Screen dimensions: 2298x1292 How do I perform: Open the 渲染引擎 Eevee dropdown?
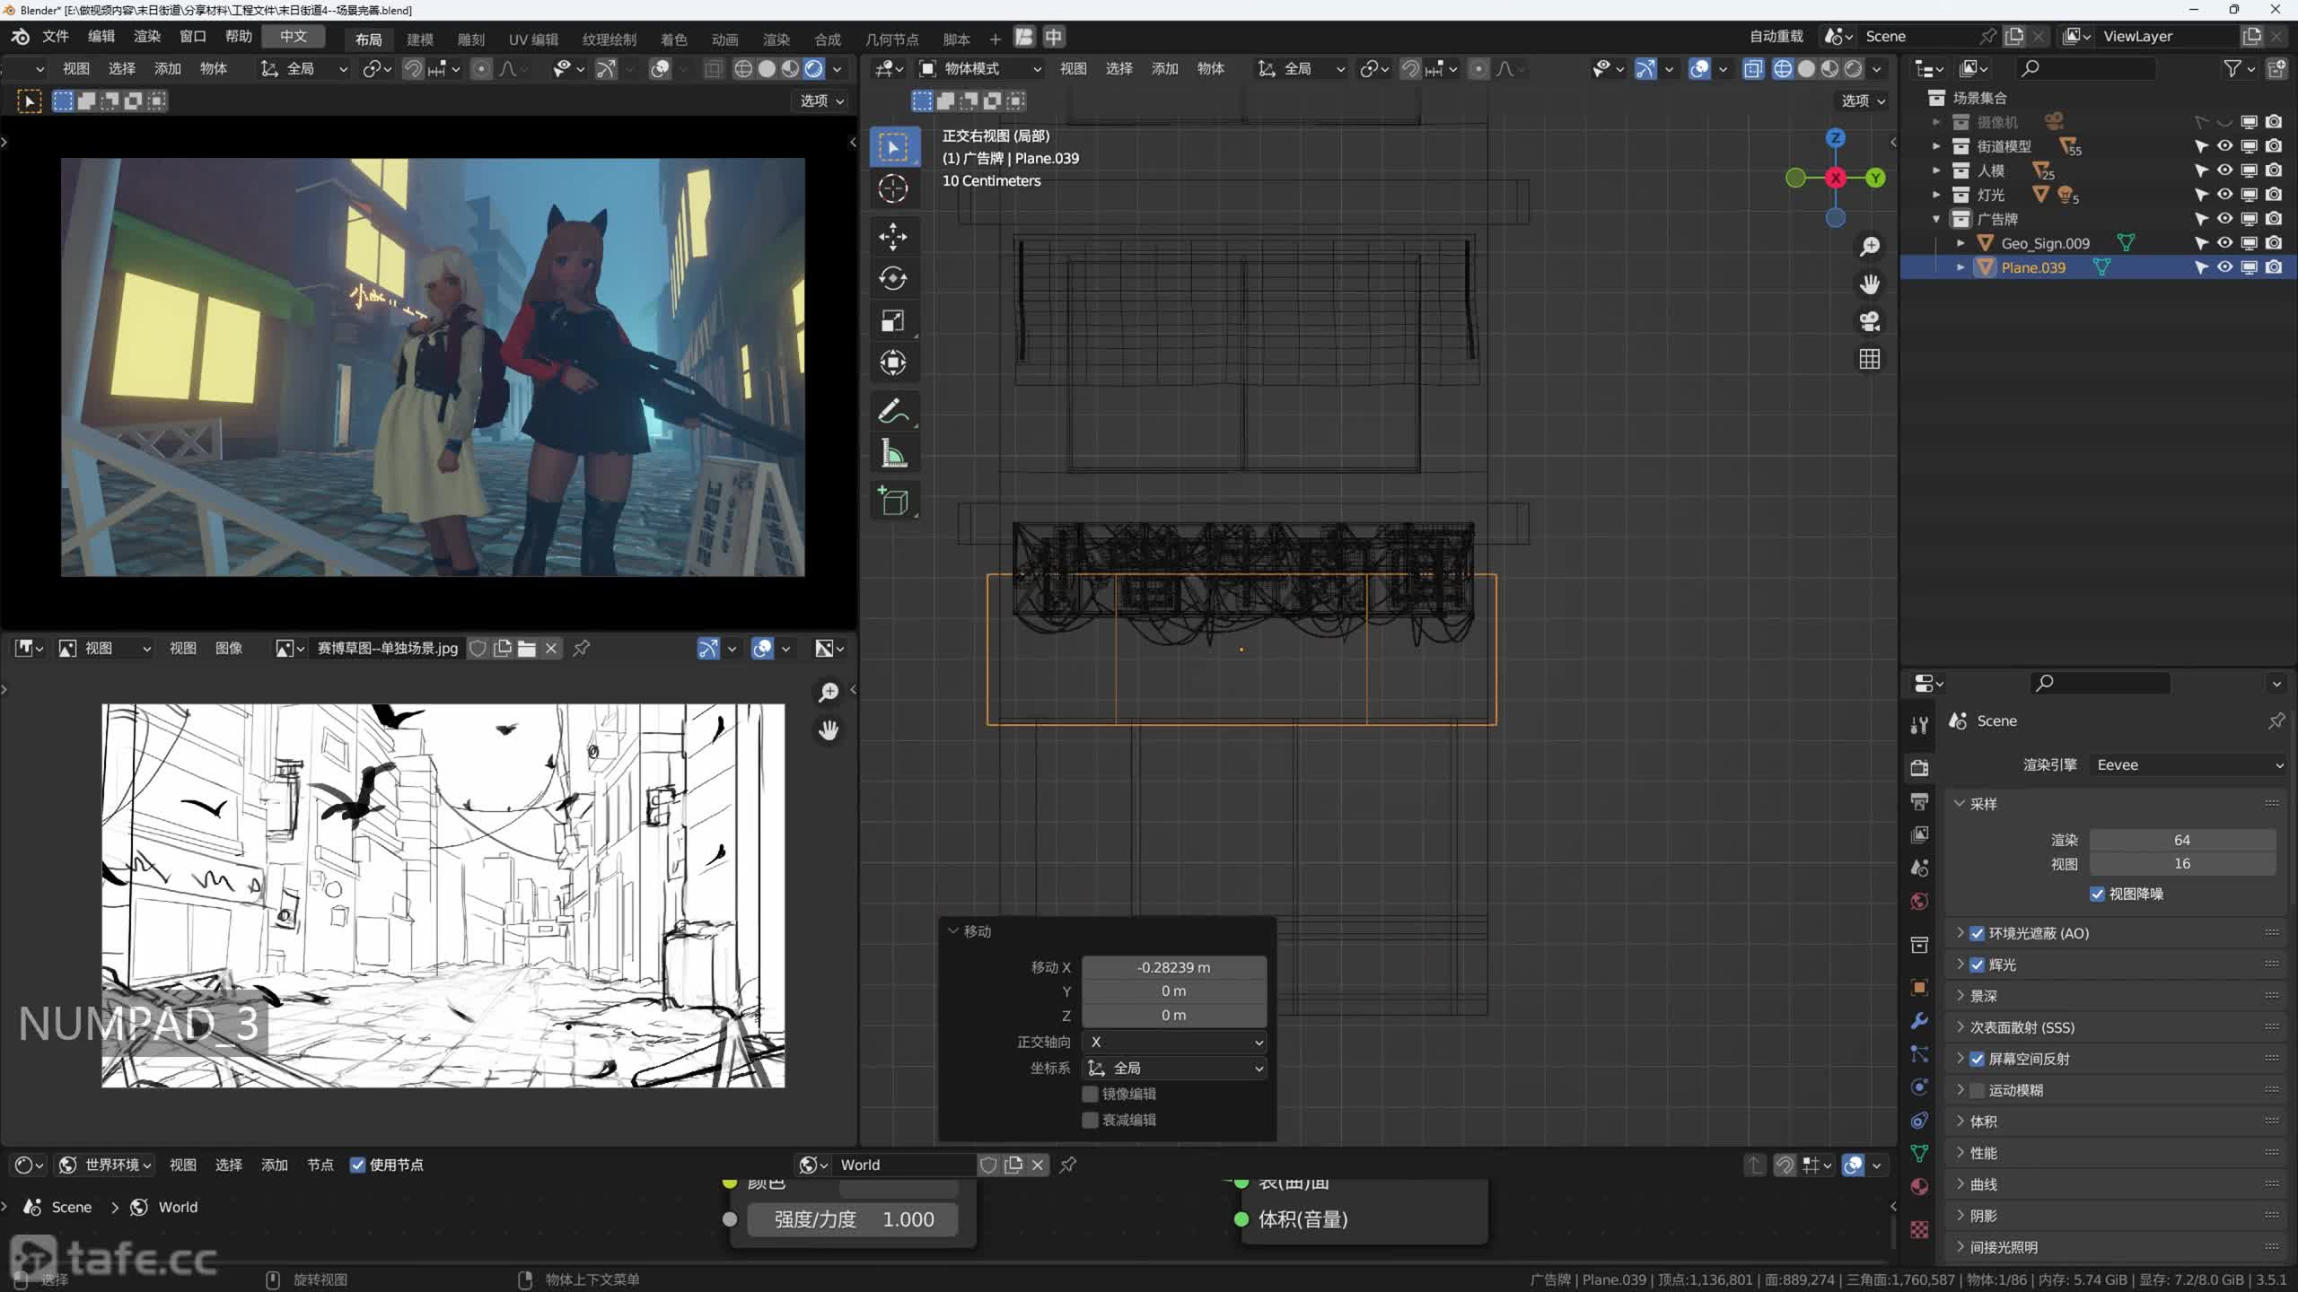point(2188,764)
